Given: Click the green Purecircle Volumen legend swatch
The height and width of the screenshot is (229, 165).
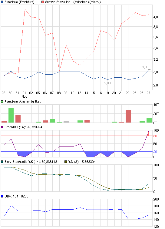Looking at the screenshot, I should [2, 102].
